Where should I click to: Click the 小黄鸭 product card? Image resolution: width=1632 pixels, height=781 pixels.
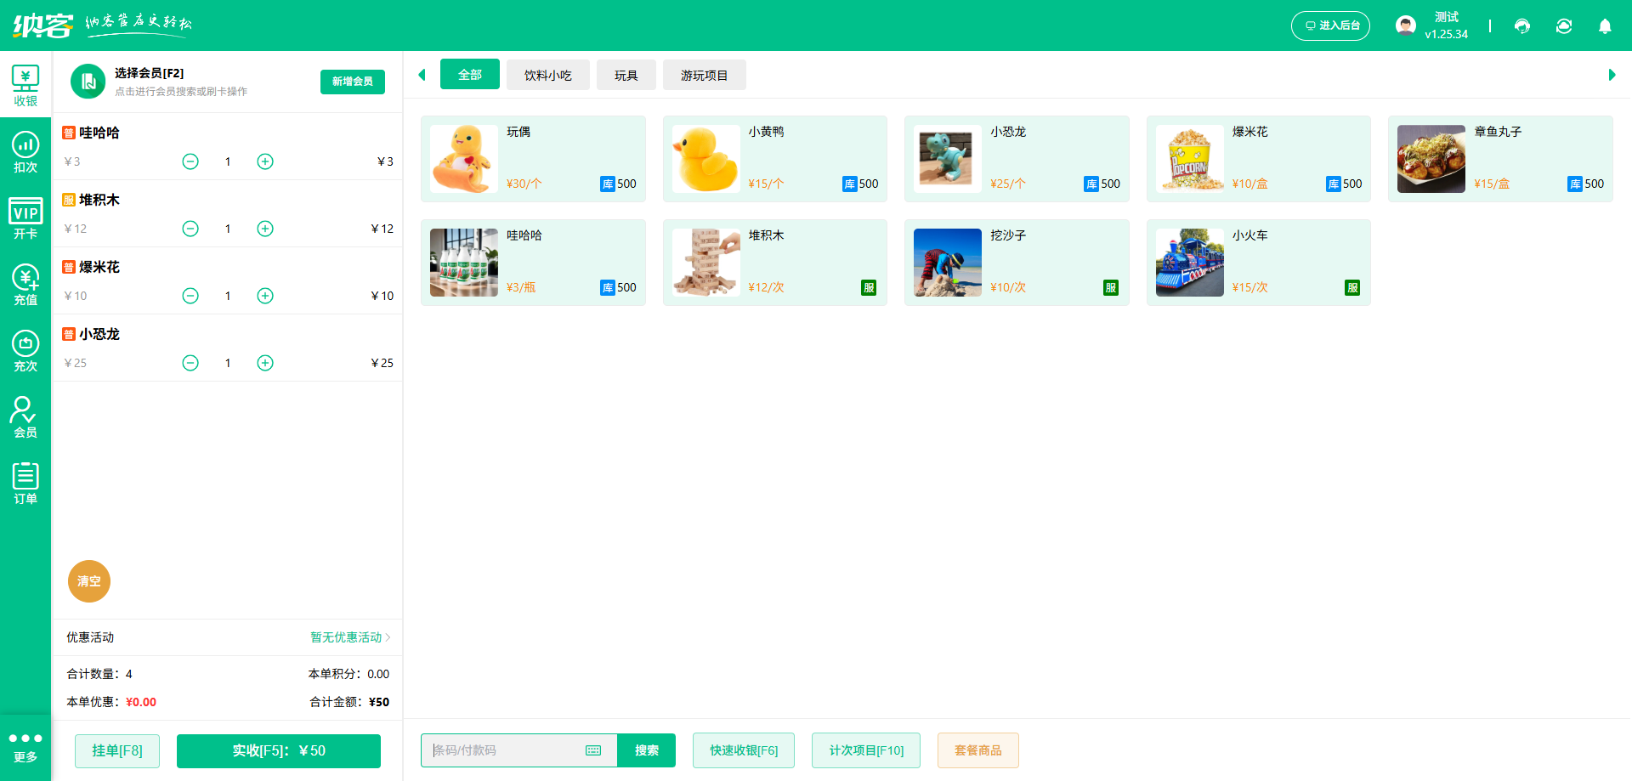tap(774, 159)
